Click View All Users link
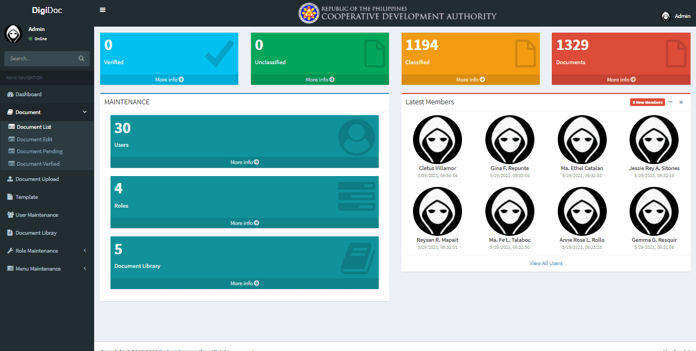 (x=546, y=263)
